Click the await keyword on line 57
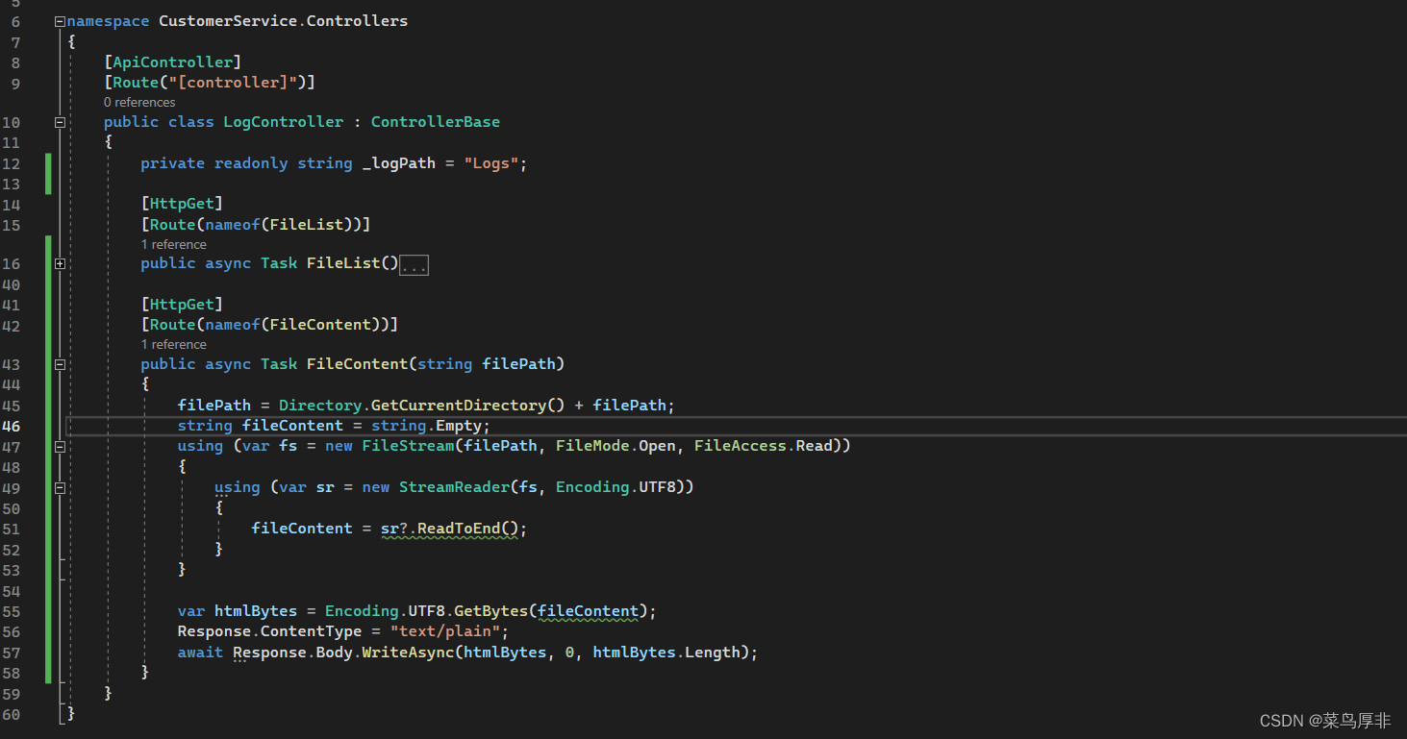This screenshot has width=1407, height=739. pyautogui.click(x=200, y=653)
